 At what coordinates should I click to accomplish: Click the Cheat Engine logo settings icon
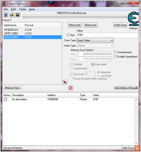pyautogui.click(x=133, y=19)
